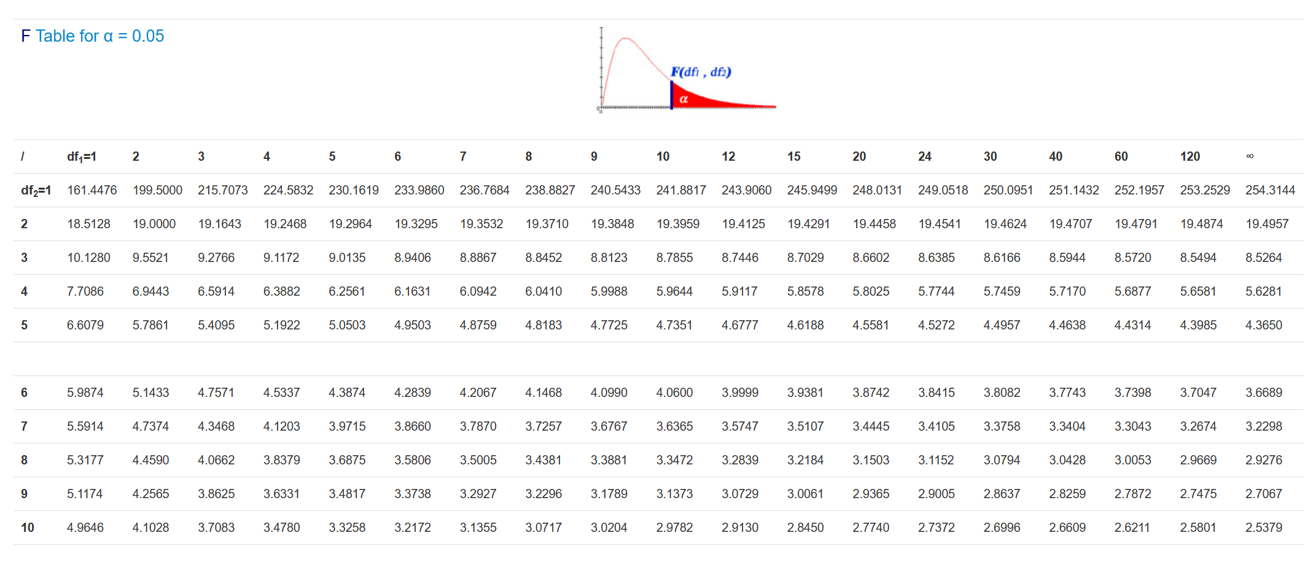
Task: Select the cell containing 6.0410
Action: pyautogui.click(x=543, y=291)
